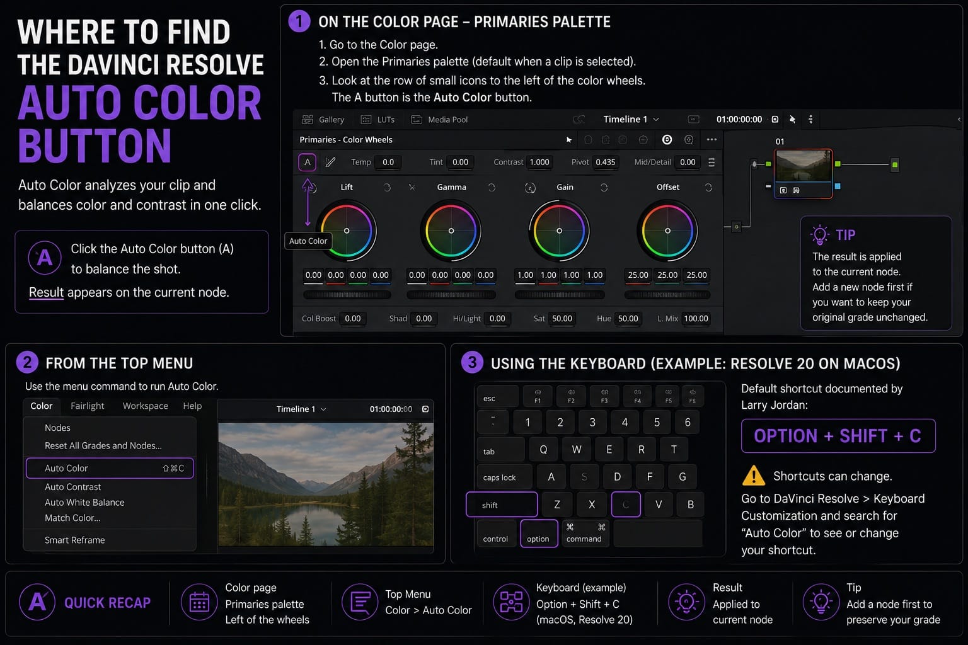Click the Pivot value field showing 0.435
The width and height of the screenshot is (968, 645).
click(606, 162)
